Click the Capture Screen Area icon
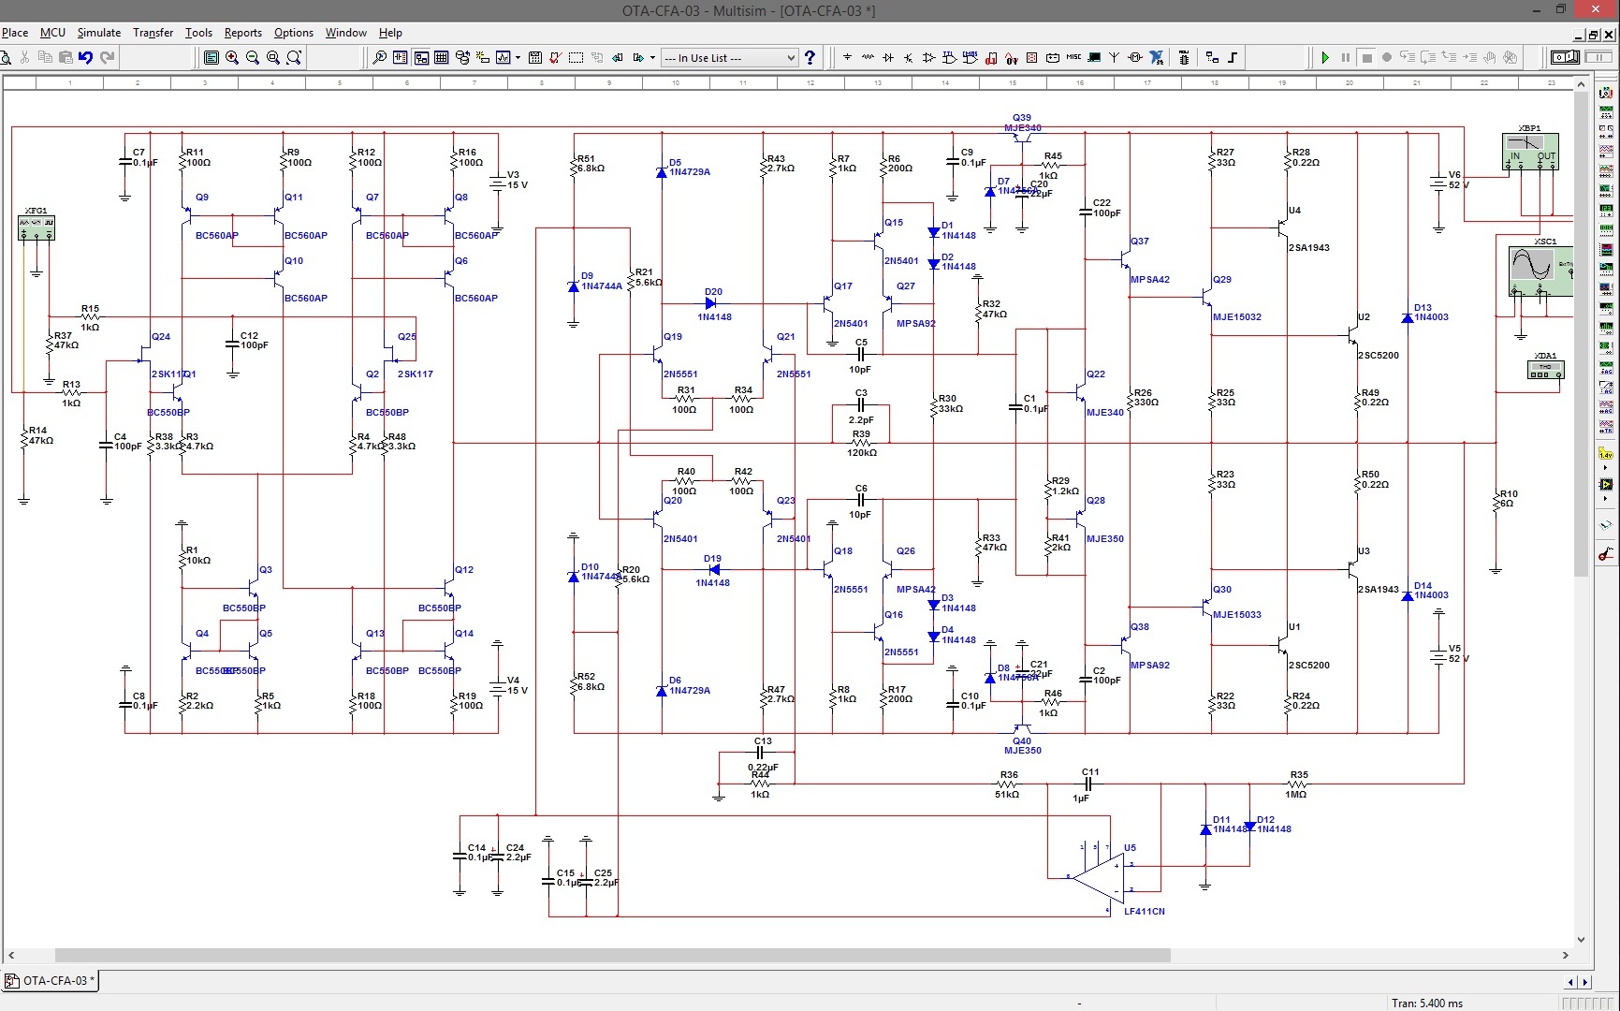 click(576, 58)
